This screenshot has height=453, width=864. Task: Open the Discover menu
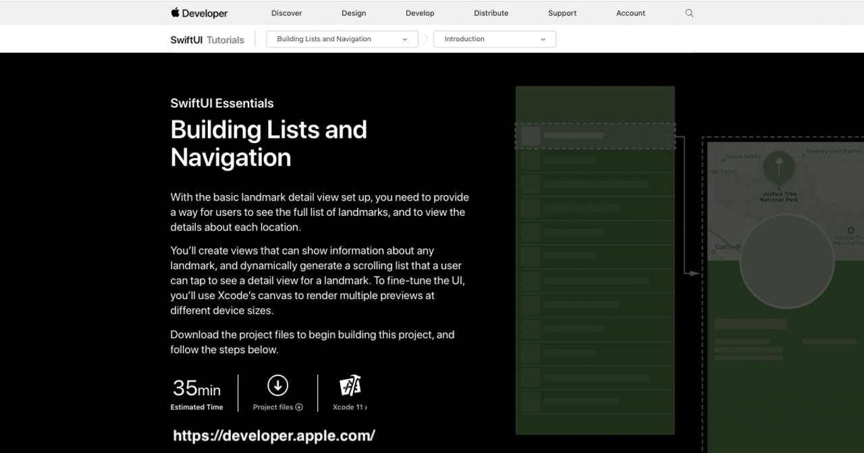pos(287,13)
